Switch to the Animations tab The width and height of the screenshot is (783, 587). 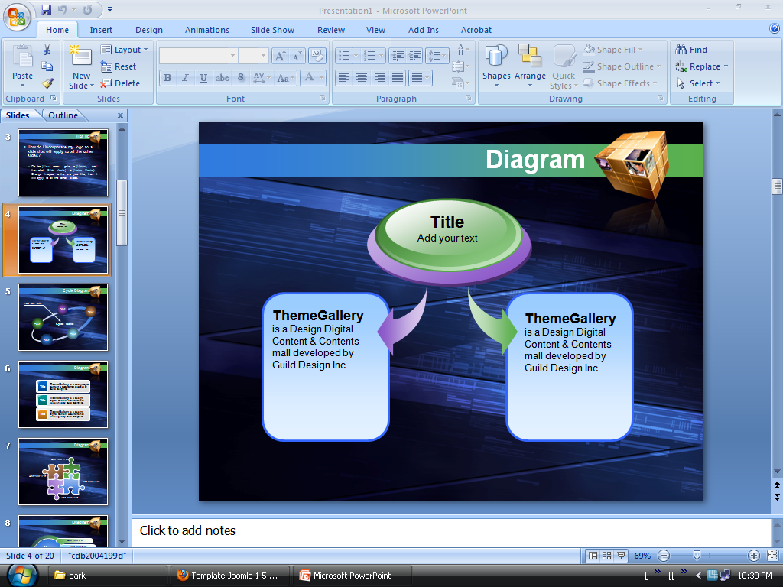pos(206,30)
